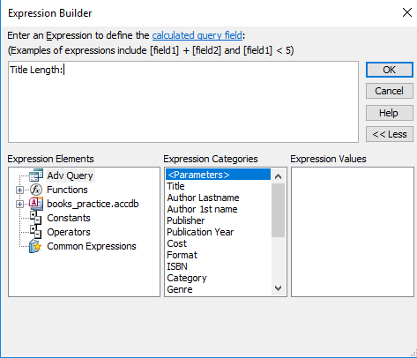Viewport: 417px width, 358px height.
Task: Cancel the Expression Builder dialog
Action: (390, 91)
